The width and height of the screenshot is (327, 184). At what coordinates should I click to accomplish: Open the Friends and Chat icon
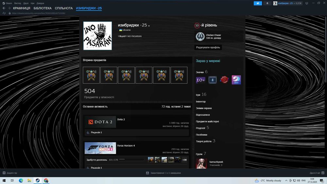click(323, 173)
